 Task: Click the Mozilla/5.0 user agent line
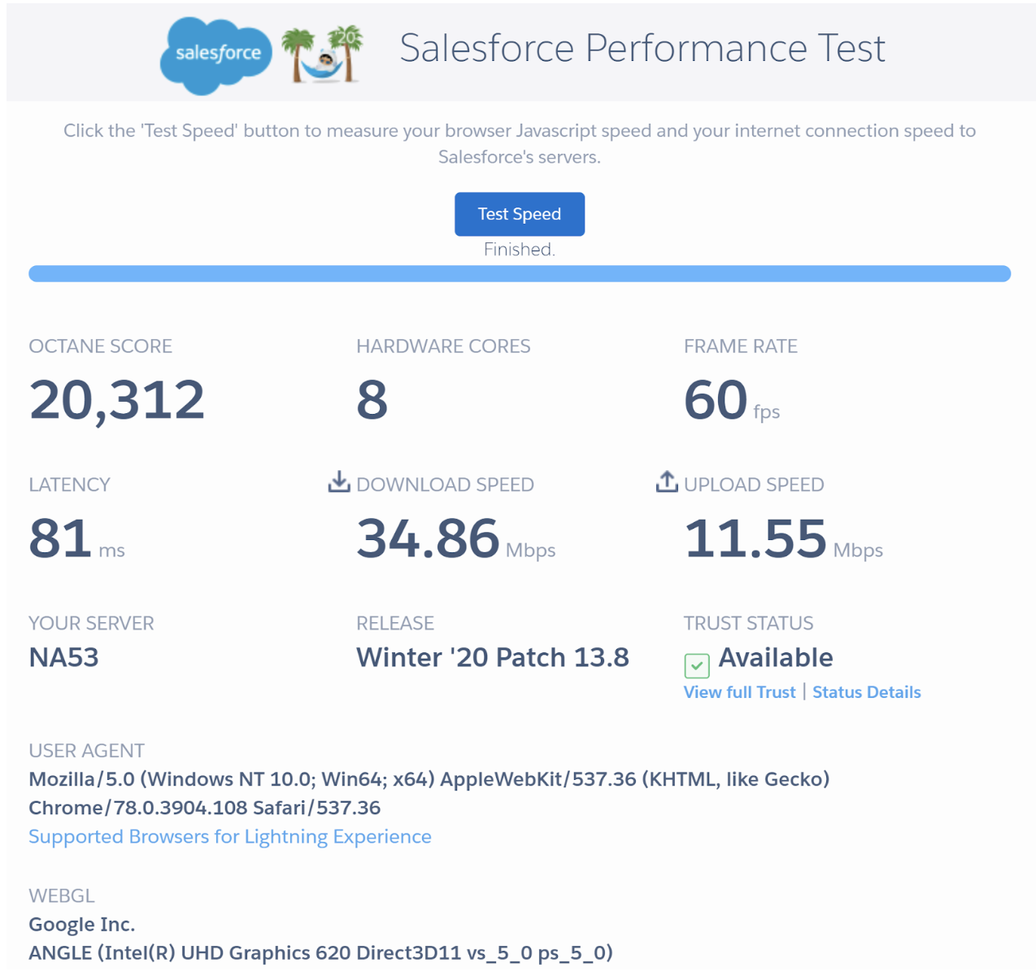click(429, 779)
